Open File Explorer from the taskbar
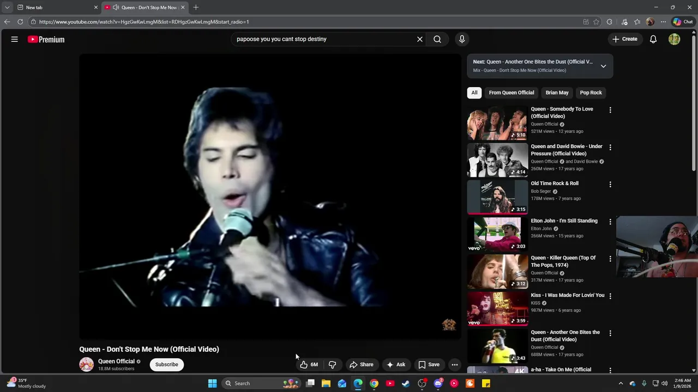Image resolution: width=698 pixels, height=392 pixels. (326, 383)
